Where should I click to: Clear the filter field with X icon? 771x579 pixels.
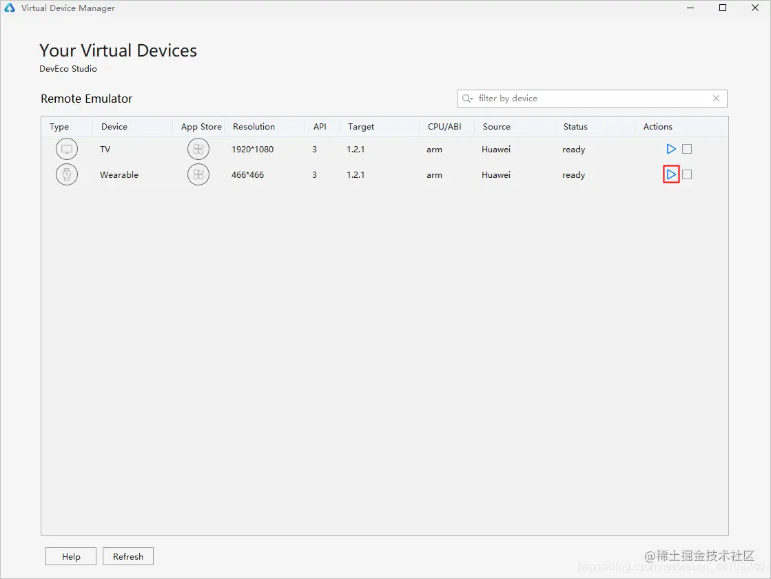[x=716, y=99]
